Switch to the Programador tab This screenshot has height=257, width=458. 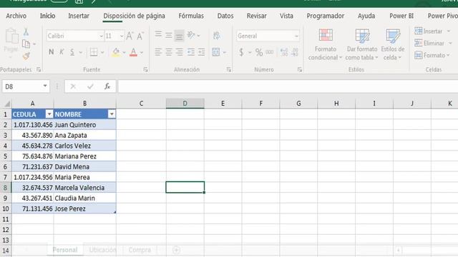[x=325, y=16]
